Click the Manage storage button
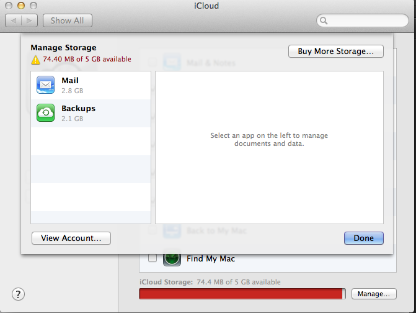 pos(374,294)
